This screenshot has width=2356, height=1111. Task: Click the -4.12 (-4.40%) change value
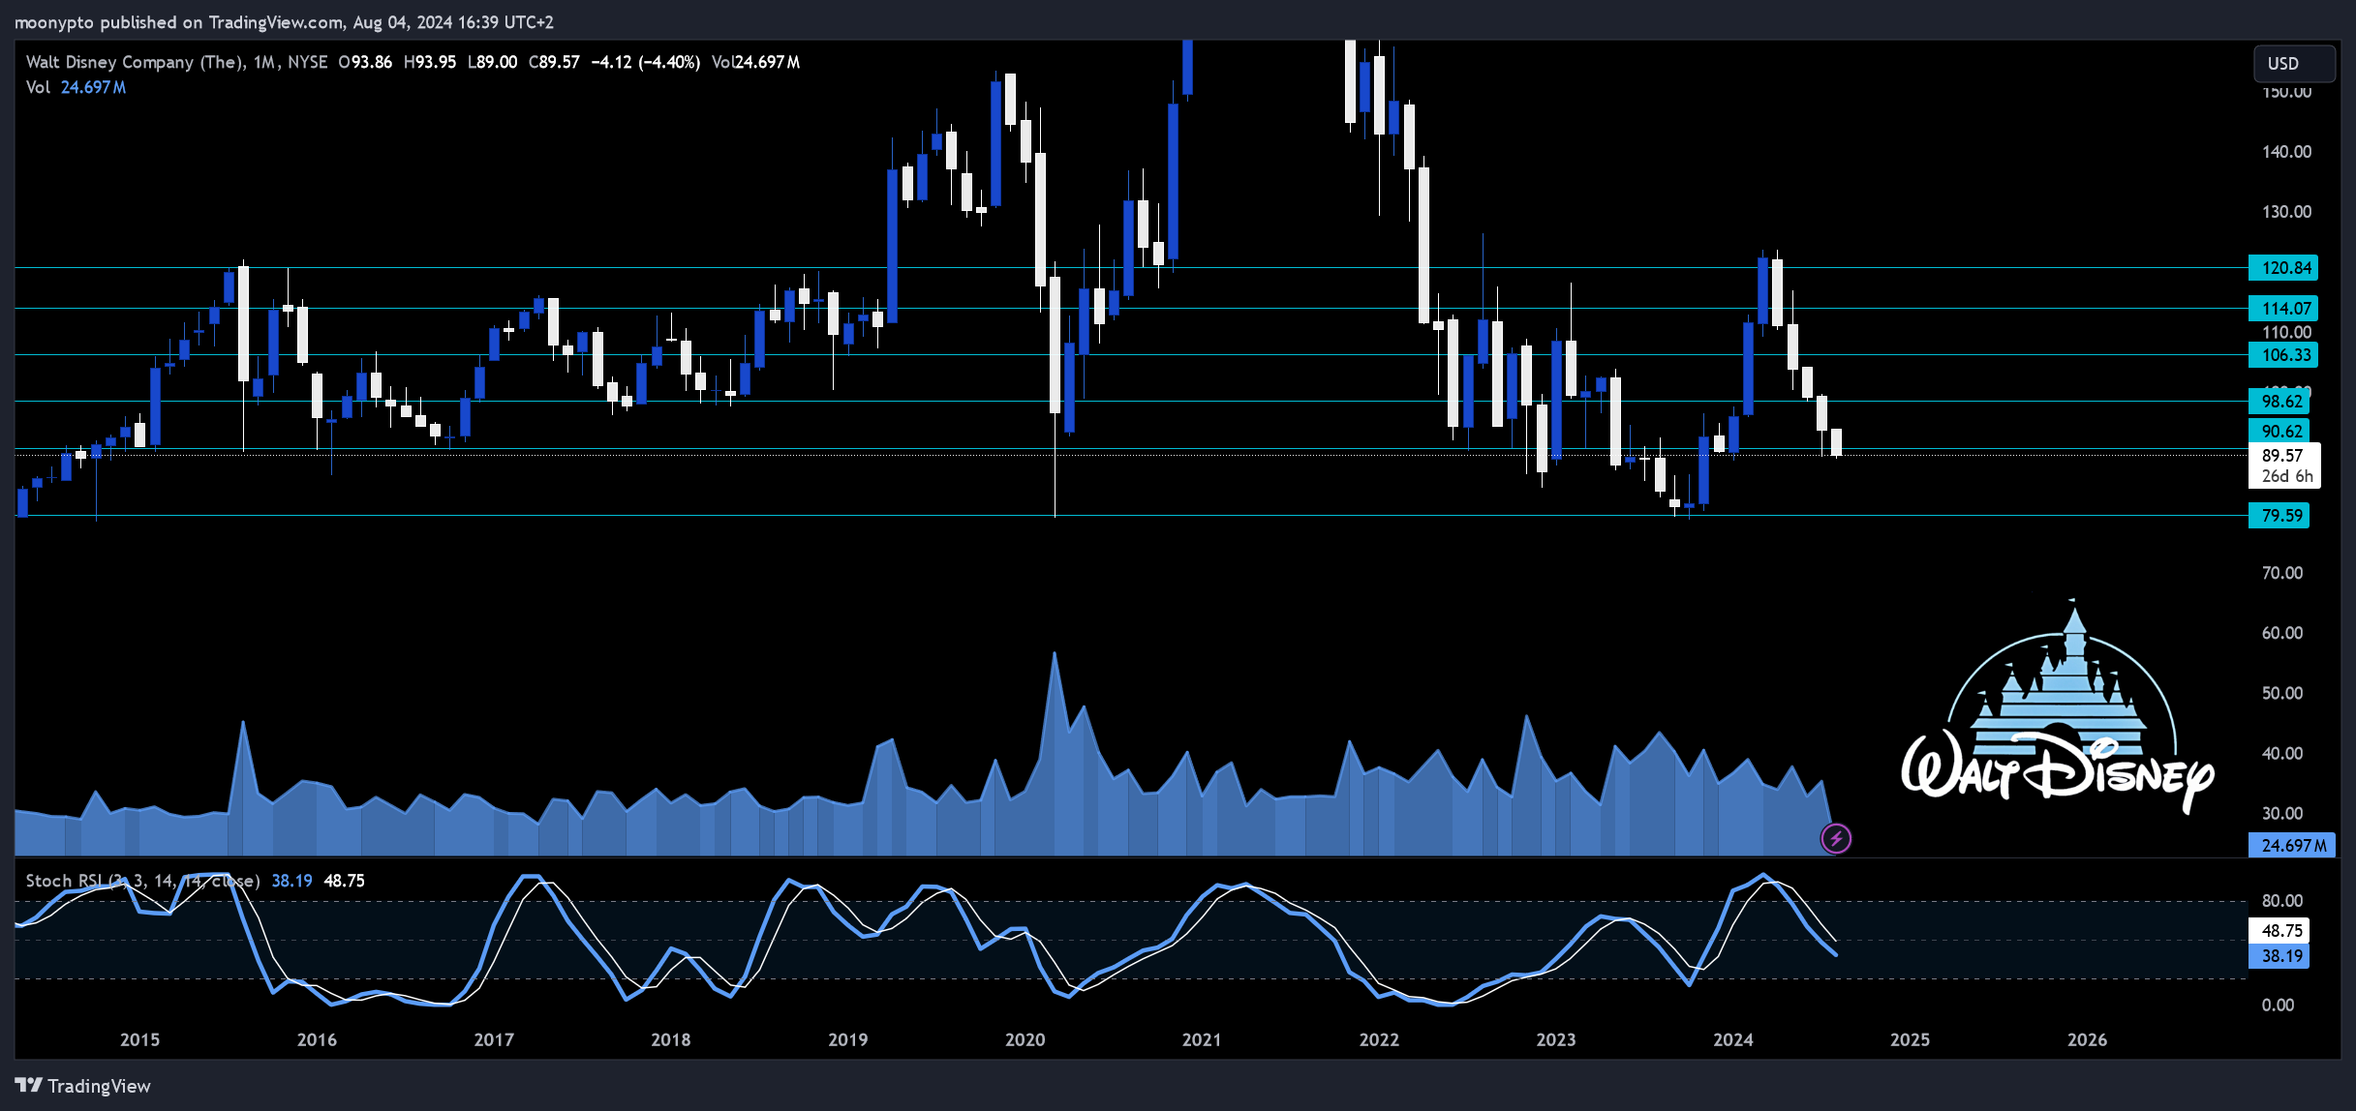click(646, 62)
